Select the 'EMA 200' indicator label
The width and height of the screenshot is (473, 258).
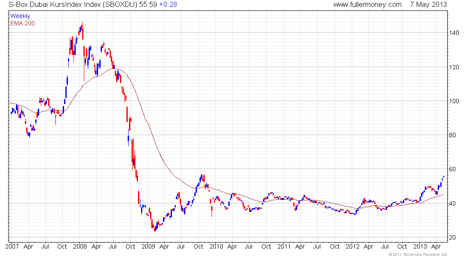point(23,23)
